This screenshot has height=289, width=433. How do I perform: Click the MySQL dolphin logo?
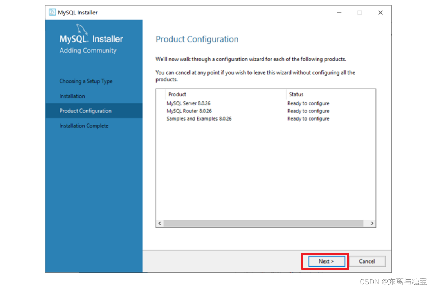[82, 29]
